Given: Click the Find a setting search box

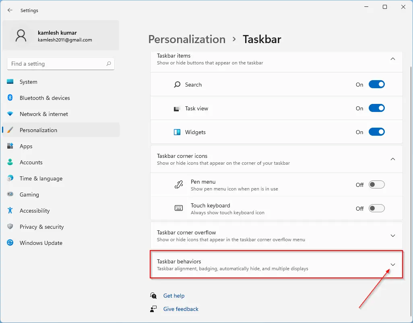Looking at the screenshot, I should [x=61, y=64].
